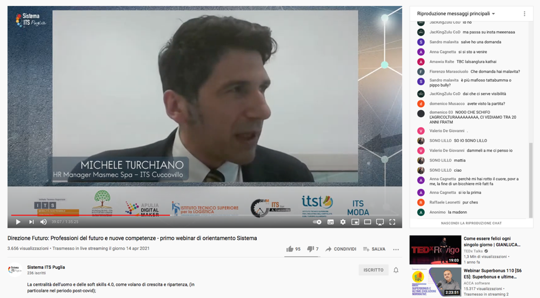The image size is (540, 298).
Task: Open chat options three-dot menu
Action: point(524,13)
